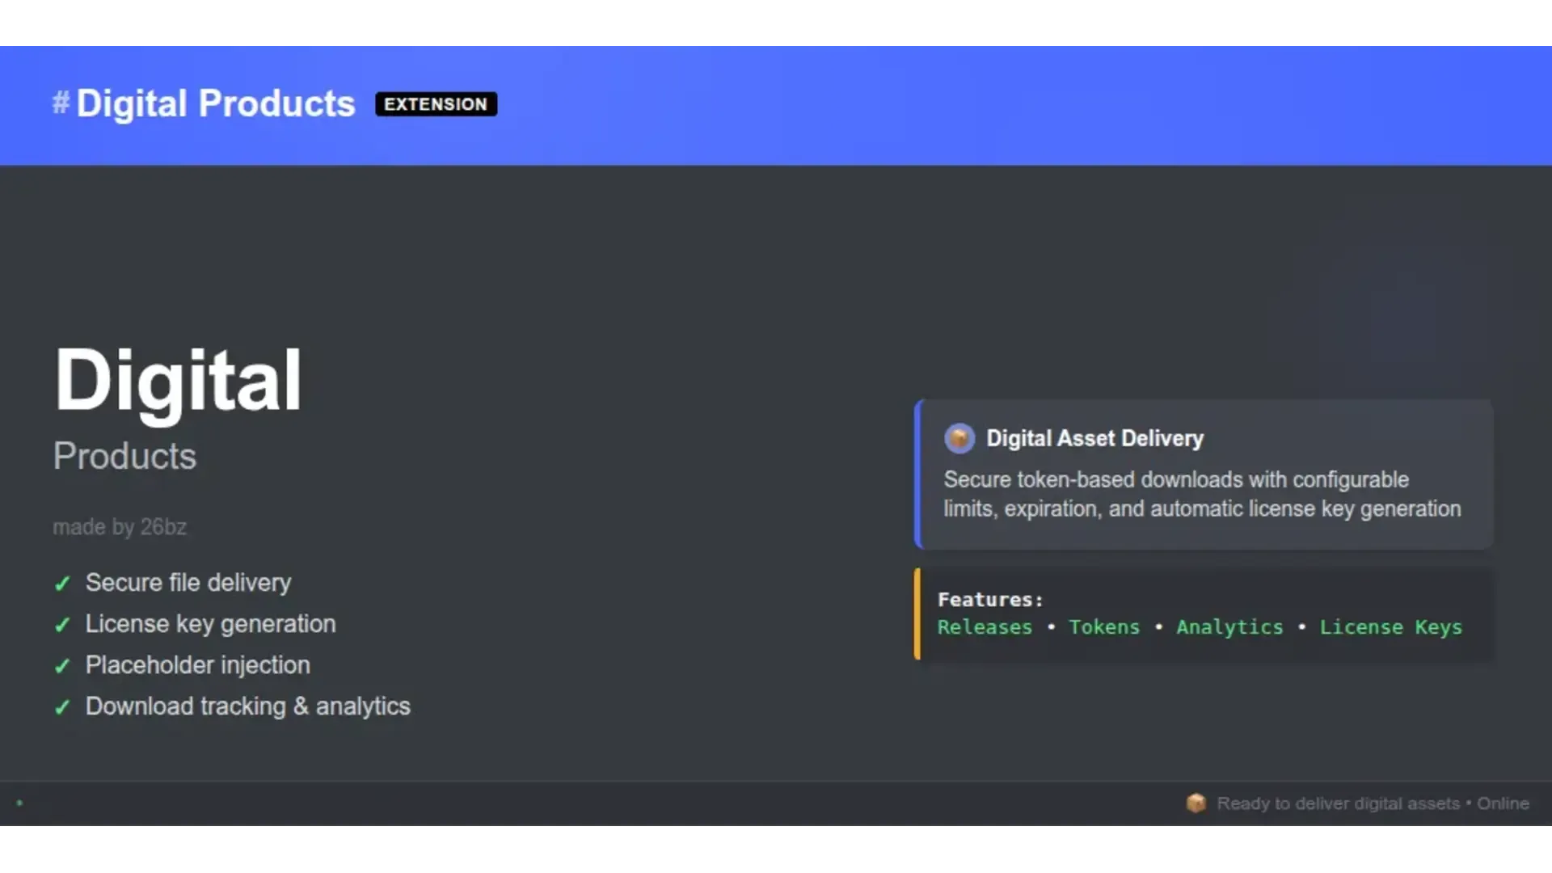Viewport: 1552px width, 873px height.
Task: Click the package icon in Digital Asset Delivery card
Action: pyautogui.click(x=959, y=438)
